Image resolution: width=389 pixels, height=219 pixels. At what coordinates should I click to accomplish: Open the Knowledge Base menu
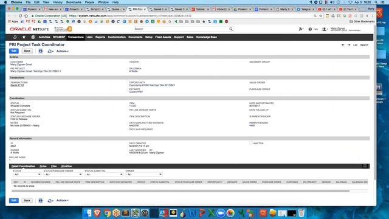point(207,37)
